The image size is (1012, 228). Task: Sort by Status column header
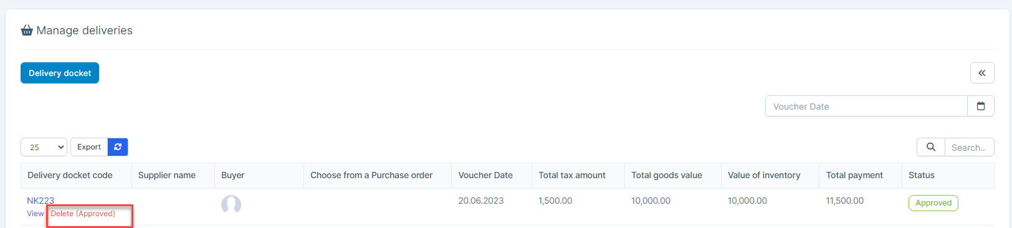tap(922, 175)
